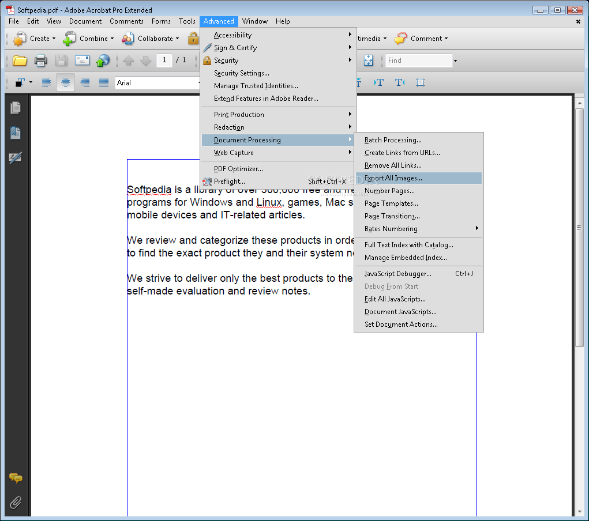Open a file with folder icon
Screen dimensions: 589x521
(20, 61)
